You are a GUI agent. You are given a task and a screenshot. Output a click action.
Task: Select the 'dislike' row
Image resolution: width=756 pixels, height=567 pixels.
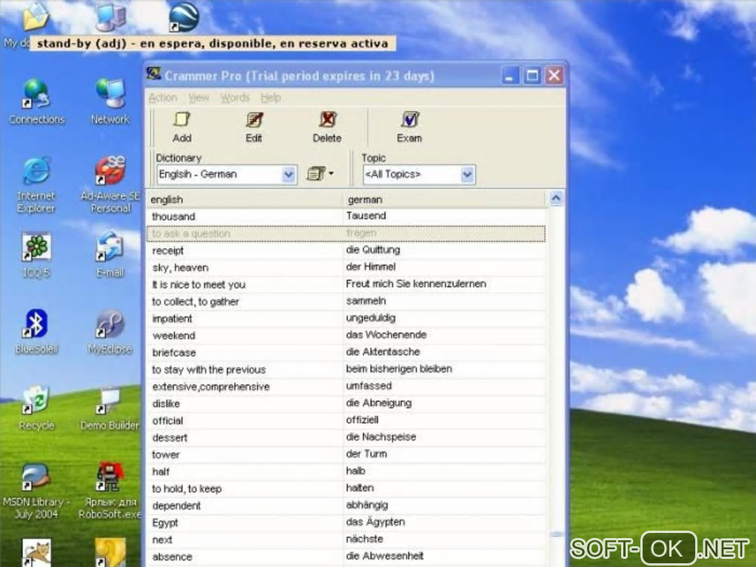[x=346, y=403]
